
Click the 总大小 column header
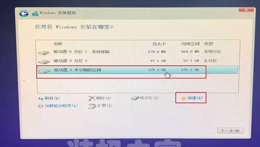(x=159, y=44)
